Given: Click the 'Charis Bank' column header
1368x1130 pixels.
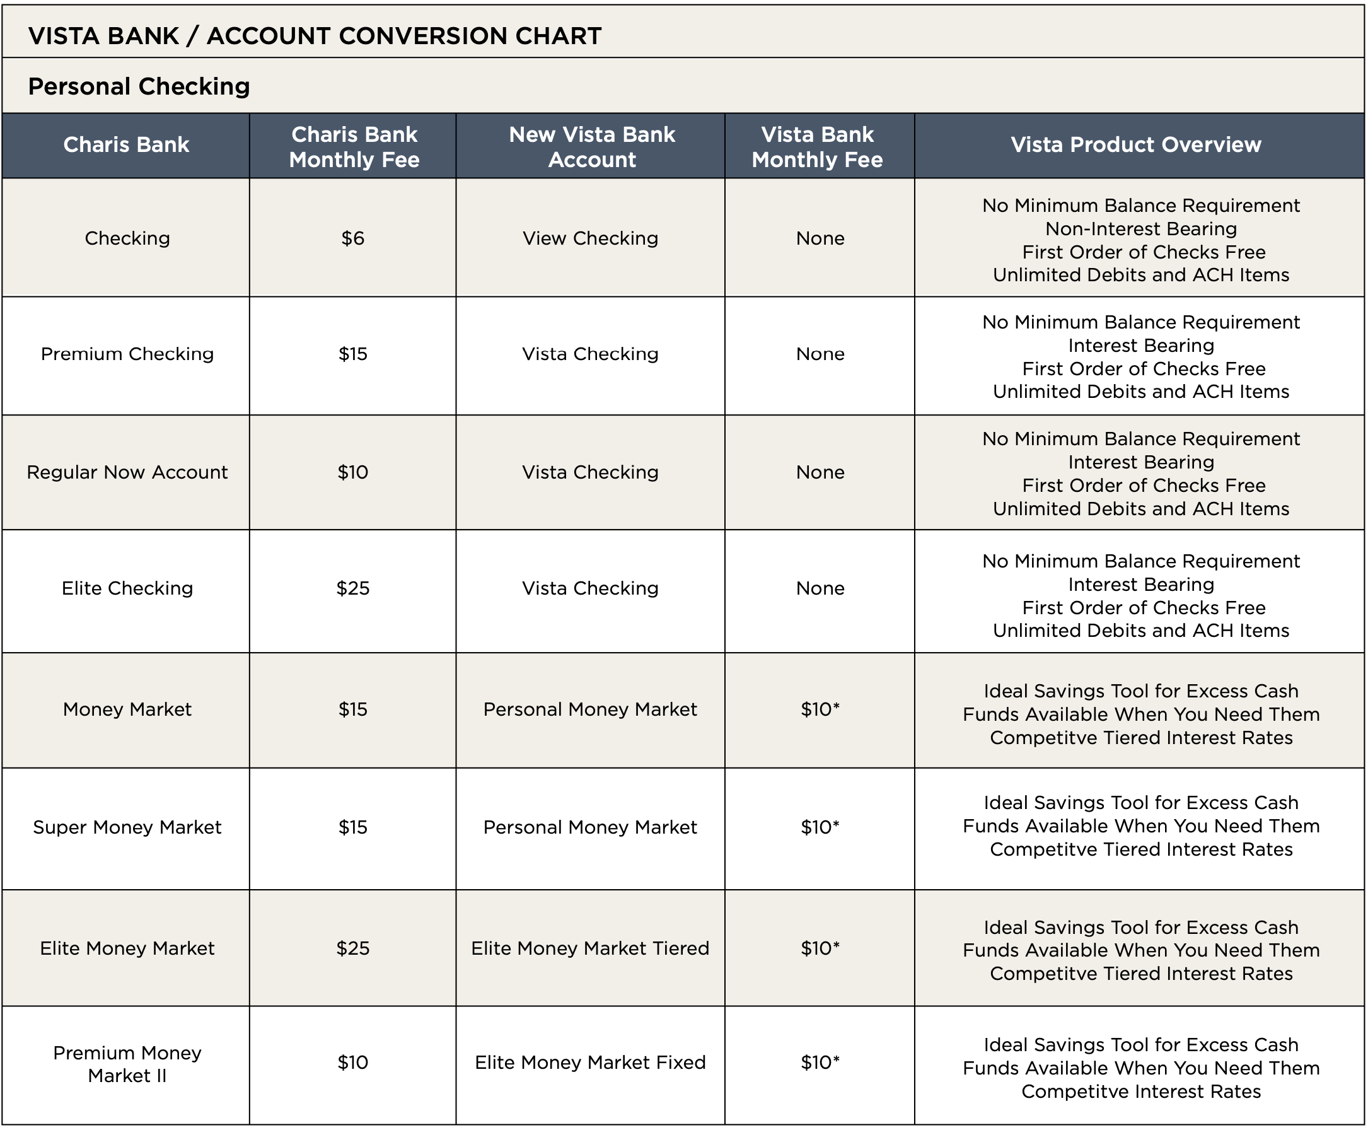Looking at the screenshot, I should (x=126, y=144).
